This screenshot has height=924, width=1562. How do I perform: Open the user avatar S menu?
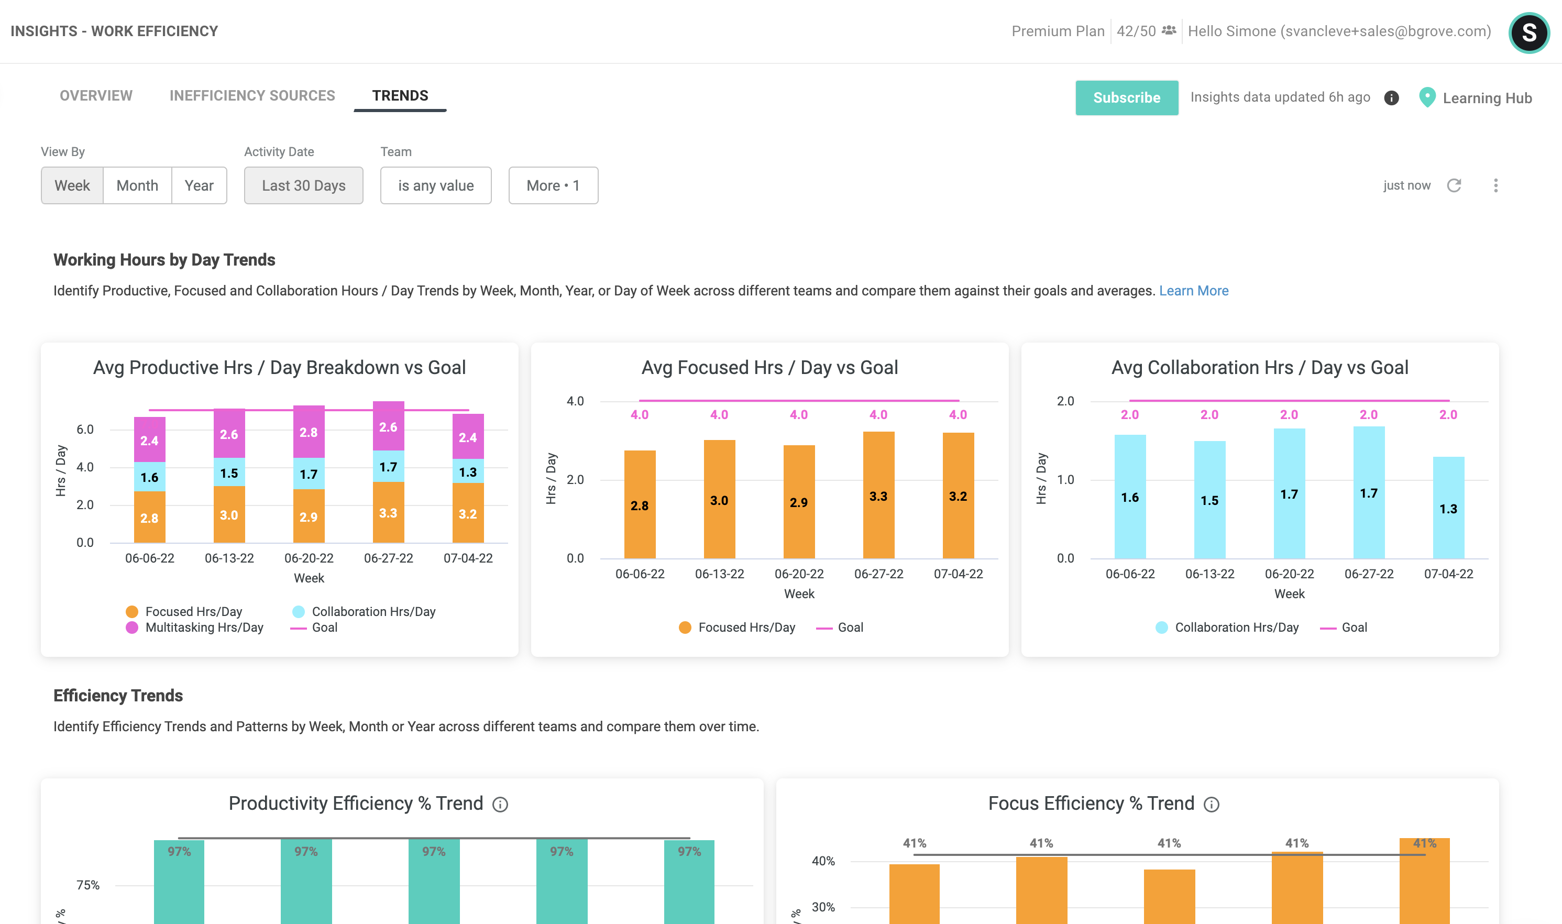click(1528, 32)
